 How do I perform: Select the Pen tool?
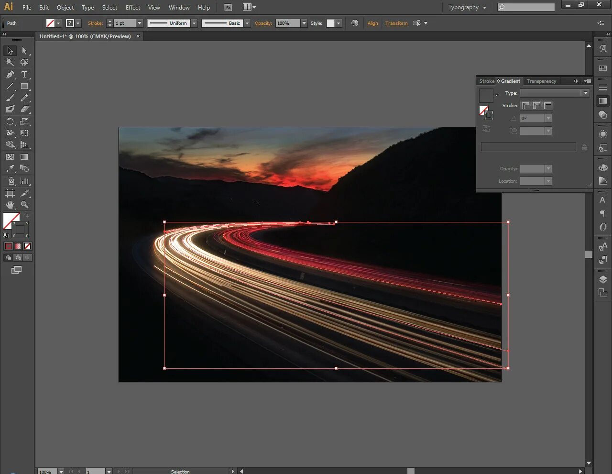(x=10, y=75)
